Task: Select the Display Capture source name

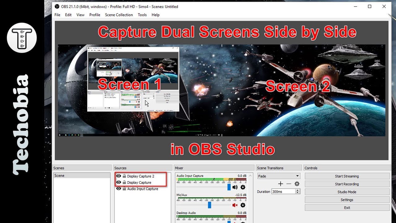Action: (x=139, y=182)
